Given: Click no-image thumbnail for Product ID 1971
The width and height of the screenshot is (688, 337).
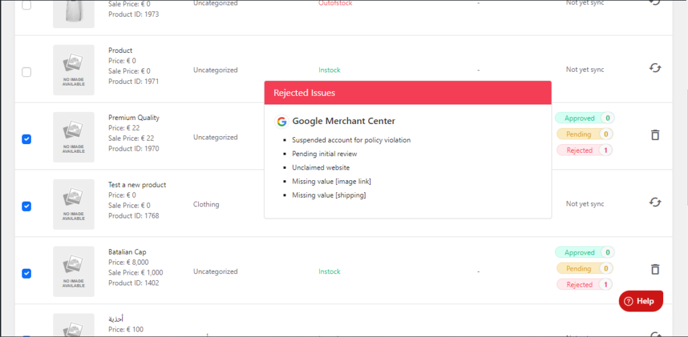Looking at the screenshot, I should 74,70.
